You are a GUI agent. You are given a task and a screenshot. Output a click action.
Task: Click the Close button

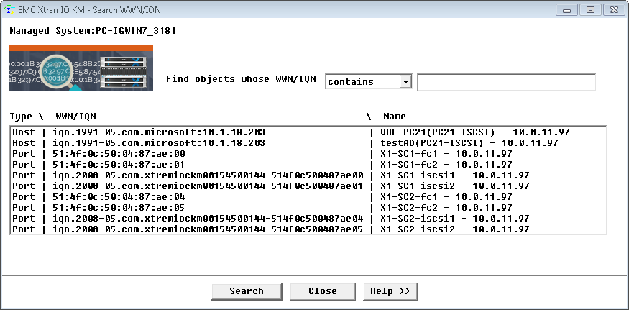(x=323, y=291)
